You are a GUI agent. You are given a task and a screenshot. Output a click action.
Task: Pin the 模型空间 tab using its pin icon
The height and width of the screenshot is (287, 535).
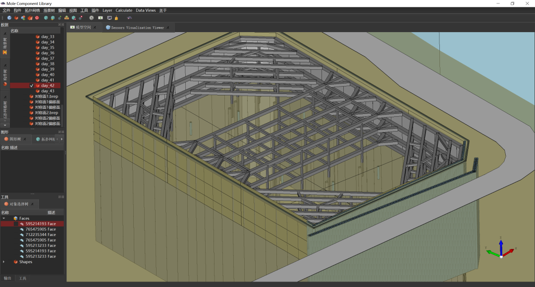pos(94,28)
